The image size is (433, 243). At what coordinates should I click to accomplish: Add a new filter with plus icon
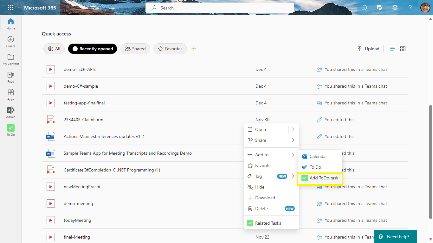point(194,49)
